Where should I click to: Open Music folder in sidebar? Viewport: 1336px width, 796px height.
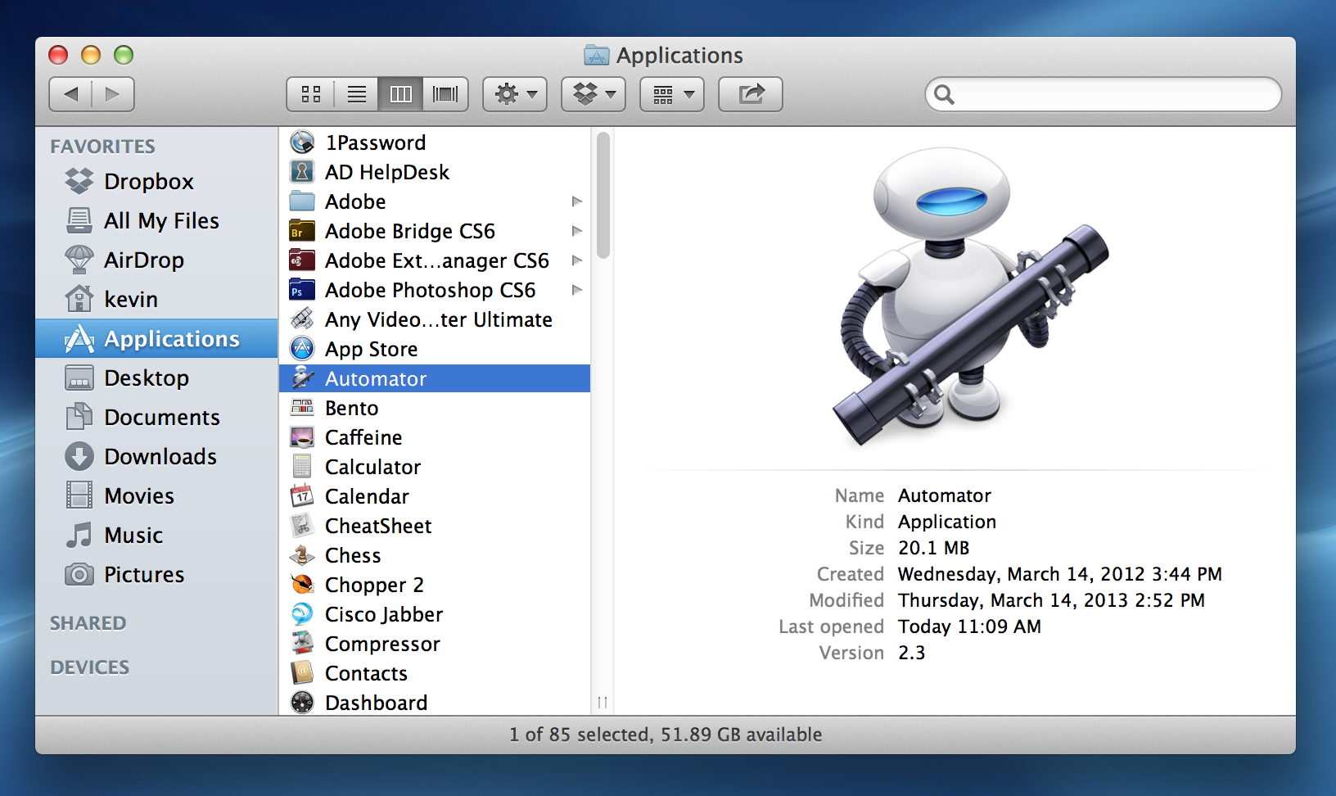click(156, 535)
